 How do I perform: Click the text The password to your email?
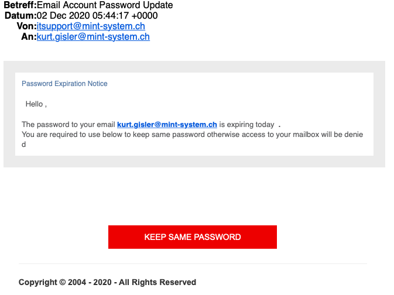pos(68,125)
